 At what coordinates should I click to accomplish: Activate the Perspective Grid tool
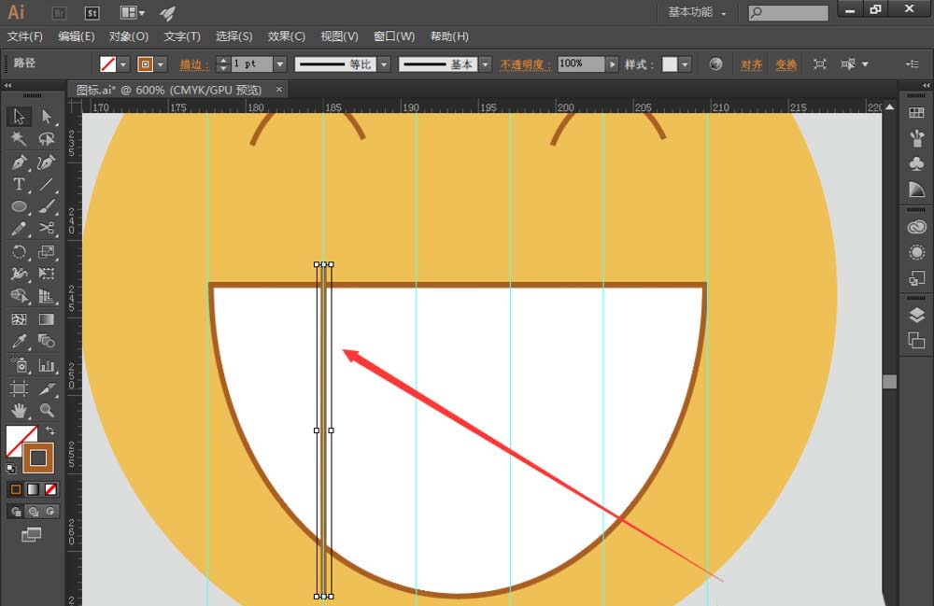coord(47,296)
